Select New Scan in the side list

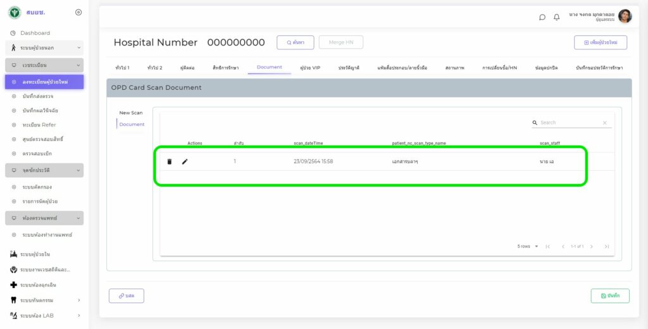(131, 113)
